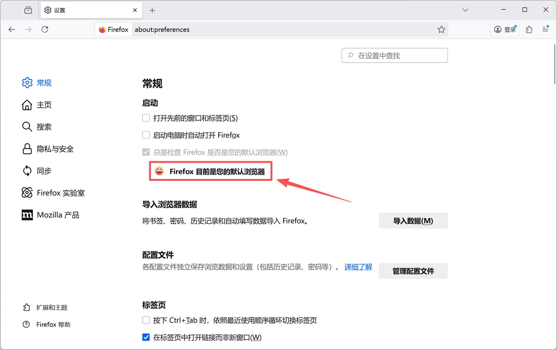
Task: Uncheck 在标签页中打开链接而非新窗口
Action: (146, 337)
